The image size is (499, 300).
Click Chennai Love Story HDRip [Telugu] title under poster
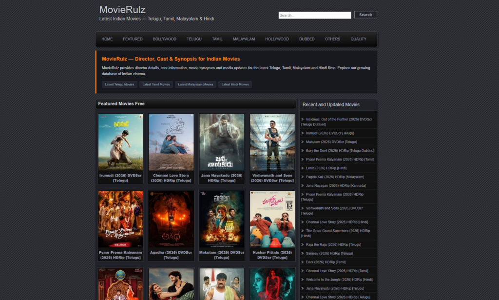171,178
